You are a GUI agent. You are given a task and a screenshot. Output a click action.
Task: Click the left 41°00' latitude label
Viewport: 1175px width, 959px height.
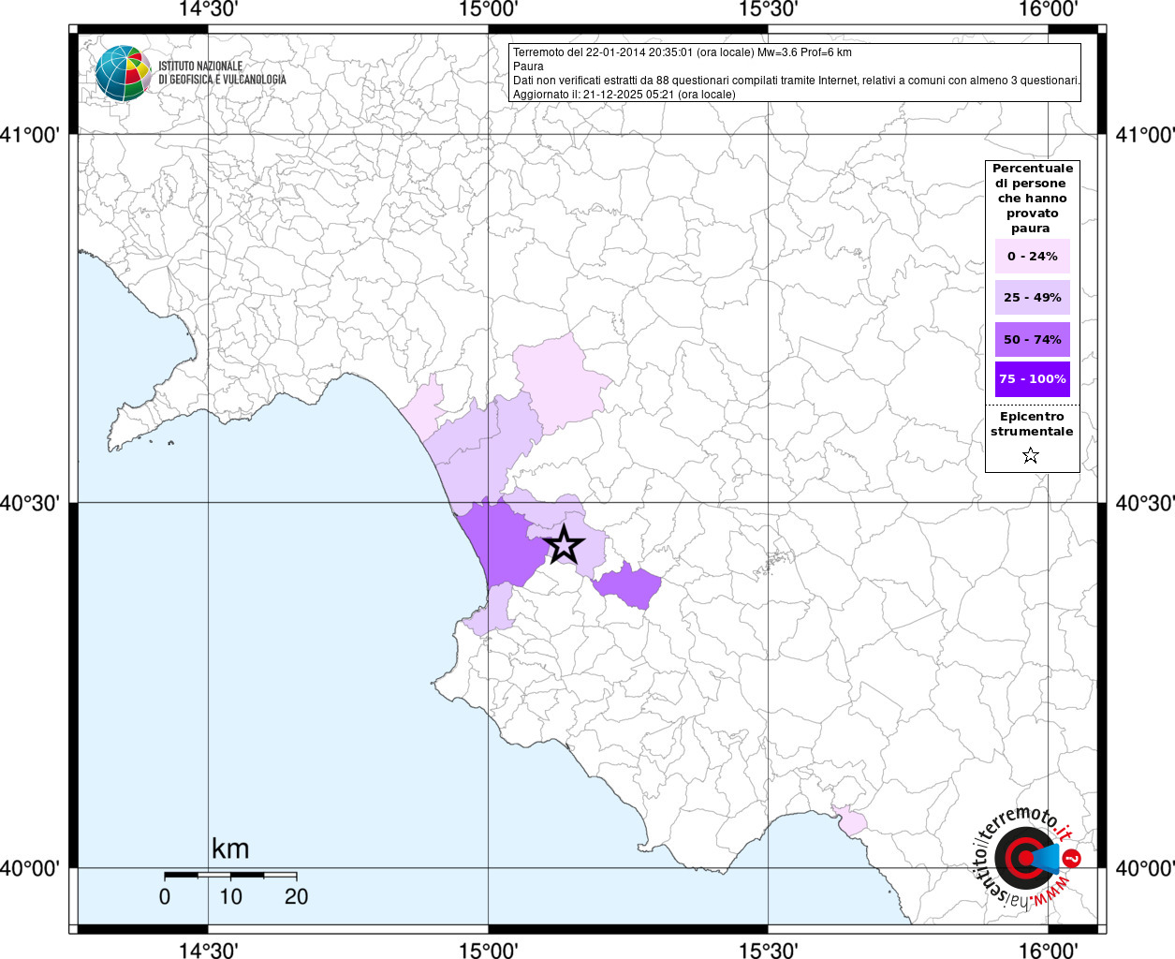click(x=30, y=135)
